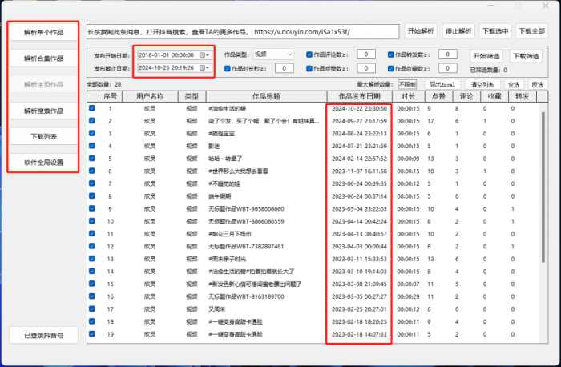Open the 下载列表 page
The image size is (561, 367).
point(44,136)
